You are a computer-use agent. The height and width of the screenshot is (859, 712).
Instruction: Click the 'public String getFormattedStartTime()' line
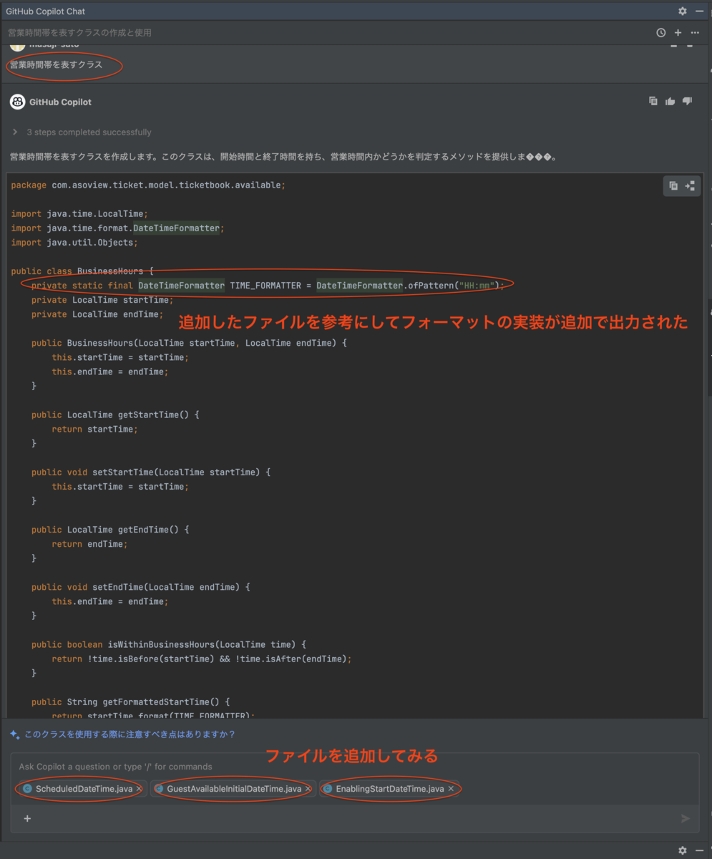130,702
